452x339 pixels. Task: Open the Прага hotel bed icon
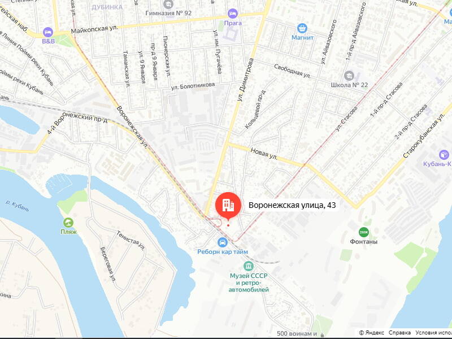232,14
